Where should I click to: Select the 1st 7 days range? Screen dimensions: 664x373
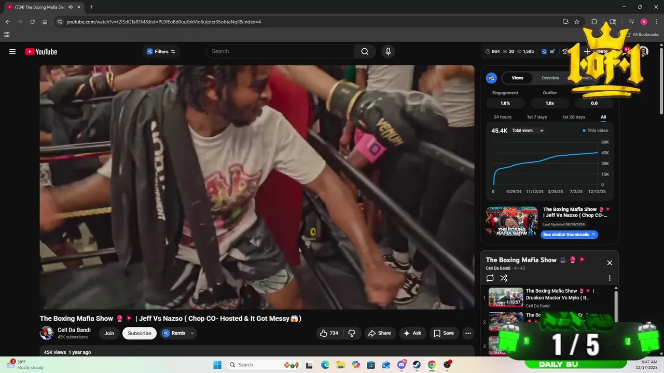537,117
